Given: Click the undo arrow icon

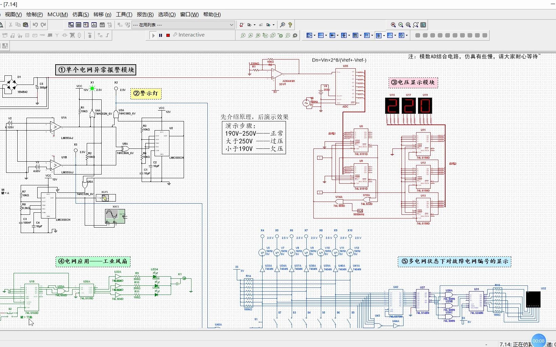Looking at the screenshot, I should (35, 25).
